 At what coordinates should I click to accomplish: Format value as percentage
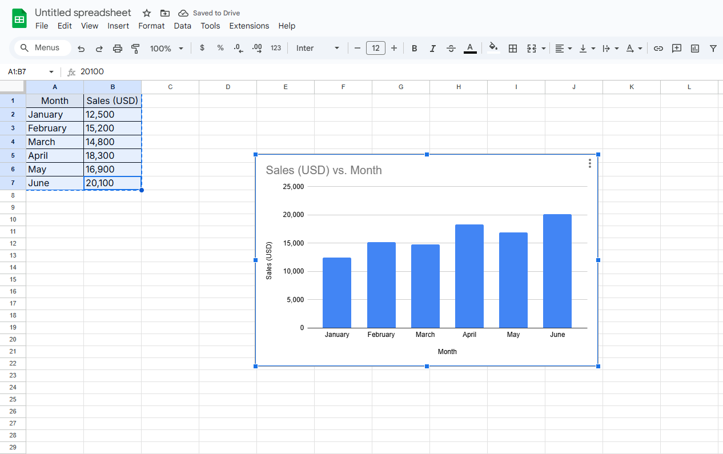[x=220, y=48]
